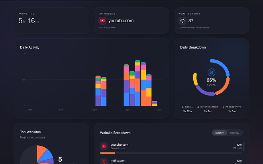Click the Websites Today globe icon
Viewport: 263px width, 164px height.
(182, 21)
